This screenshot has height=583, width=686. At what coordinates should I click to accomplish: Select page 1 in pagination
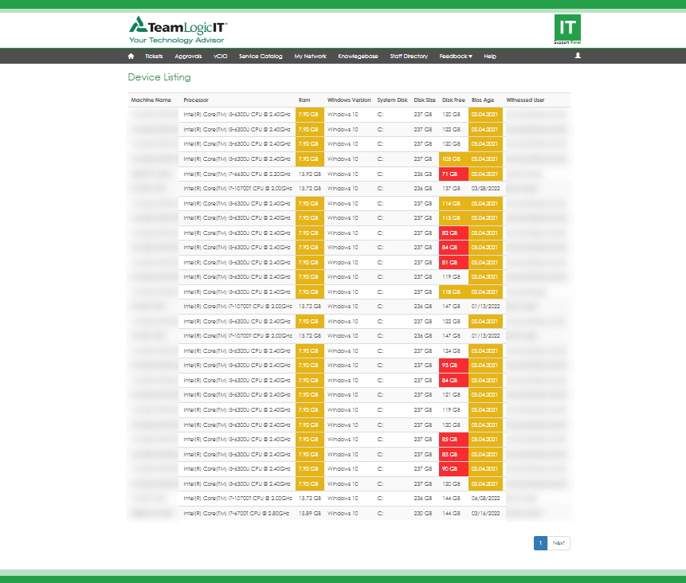tap(540, 543)
